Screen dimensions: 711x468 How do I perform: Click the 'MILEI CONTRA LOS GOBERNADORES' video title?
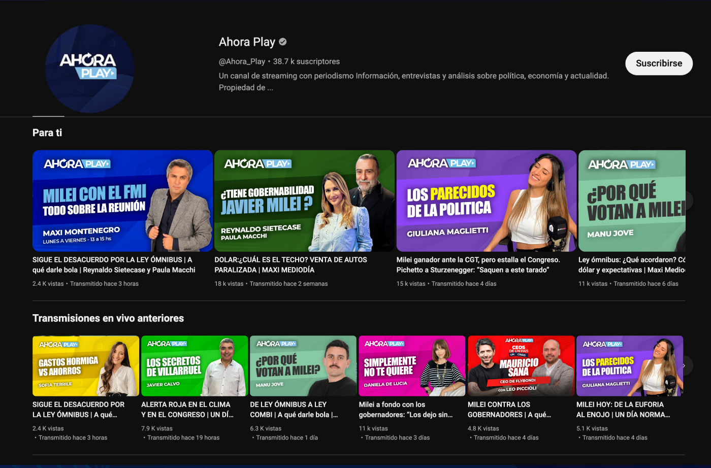click(509, 410)
